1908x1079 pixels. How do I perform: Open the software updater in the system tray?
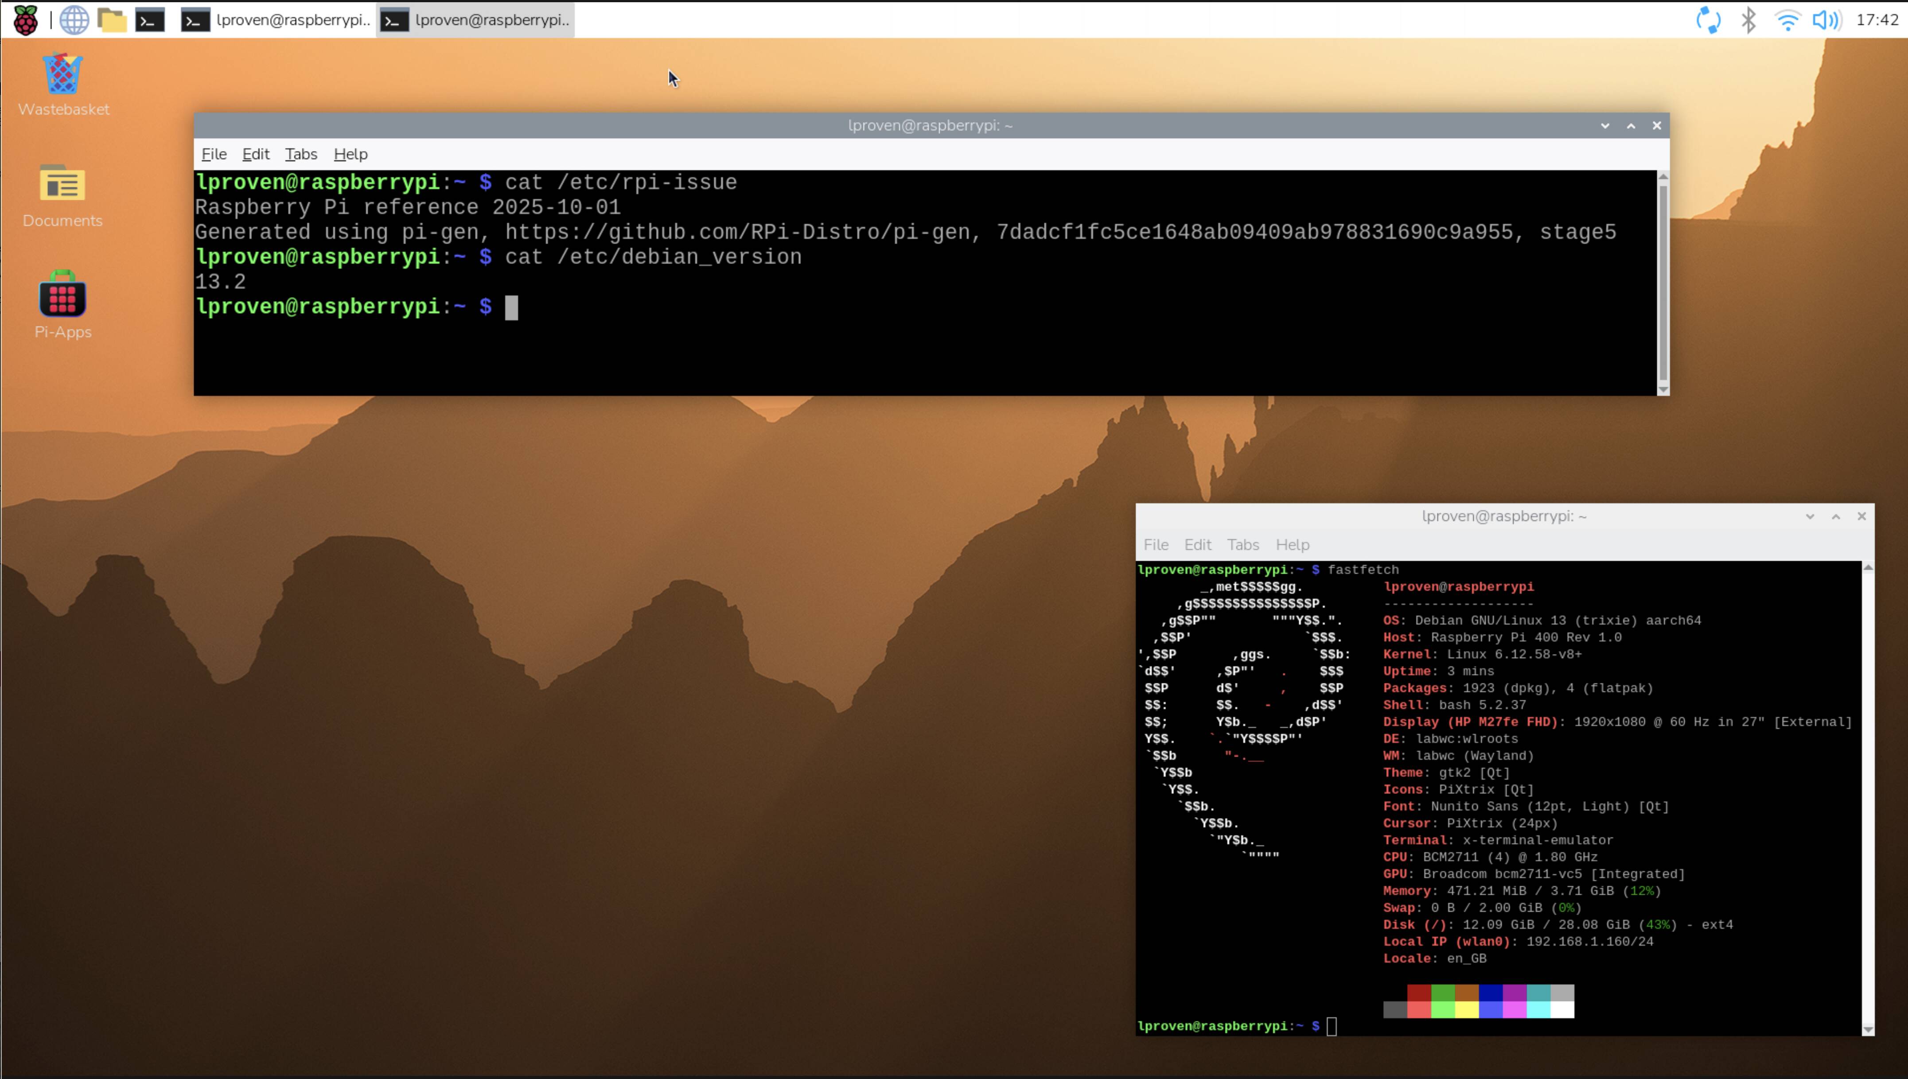[1709, 20]
